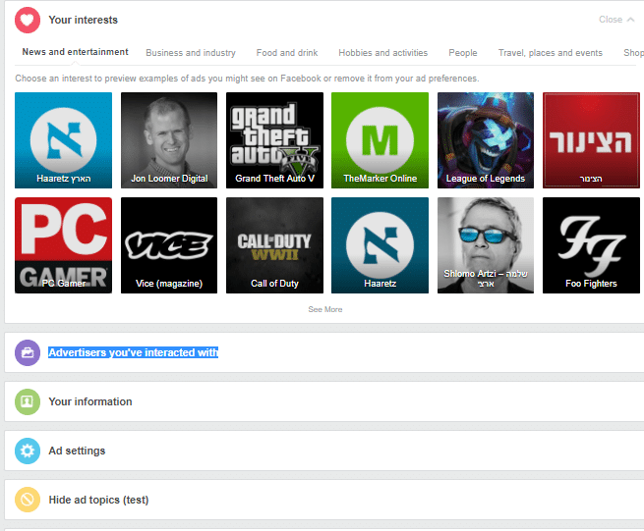Select the Vice (magazine) tile
Image resolution: width=644 pixels, height=531 pixels.
click(169, 245)
